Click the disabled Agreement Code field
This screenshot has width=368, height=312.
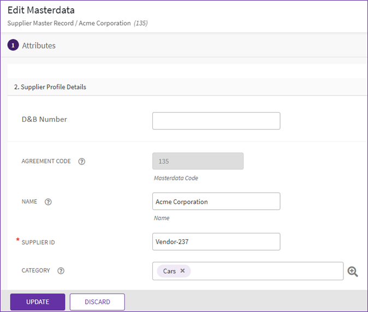[x=198, y=161]
